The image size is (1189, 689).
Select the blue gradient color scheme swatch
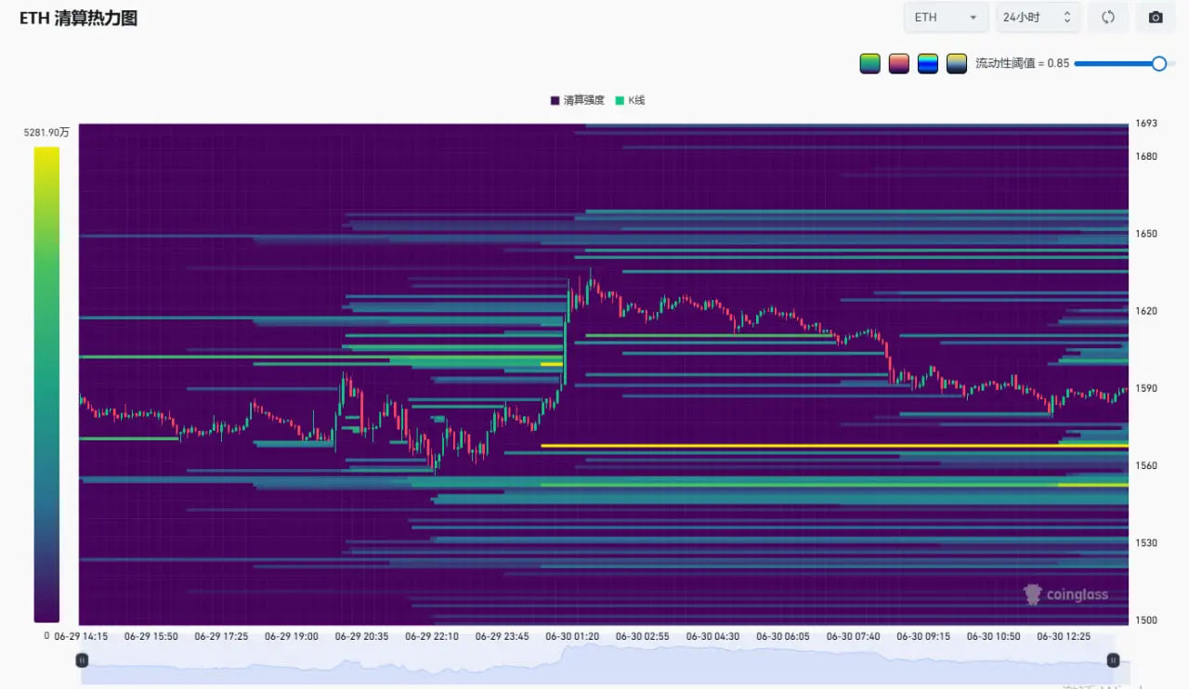click(x=928, y=64)
